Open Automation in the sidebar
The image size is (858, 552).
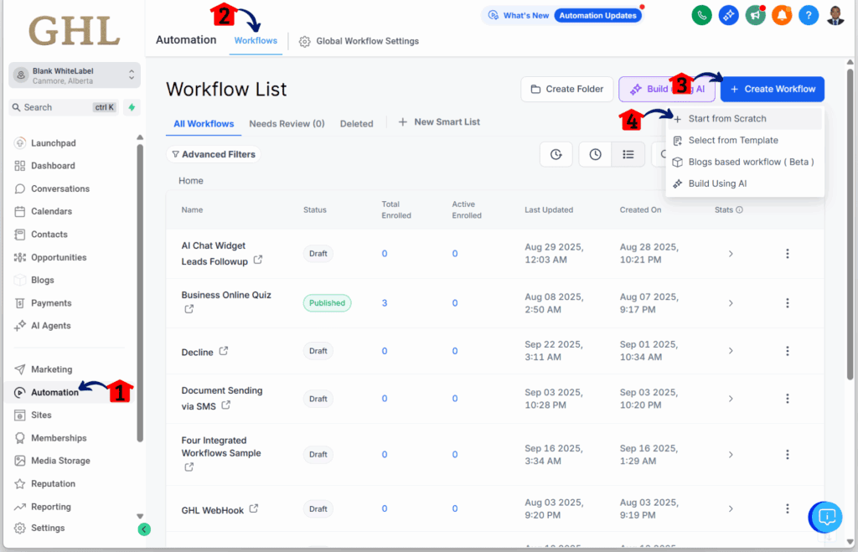(54, 392)
